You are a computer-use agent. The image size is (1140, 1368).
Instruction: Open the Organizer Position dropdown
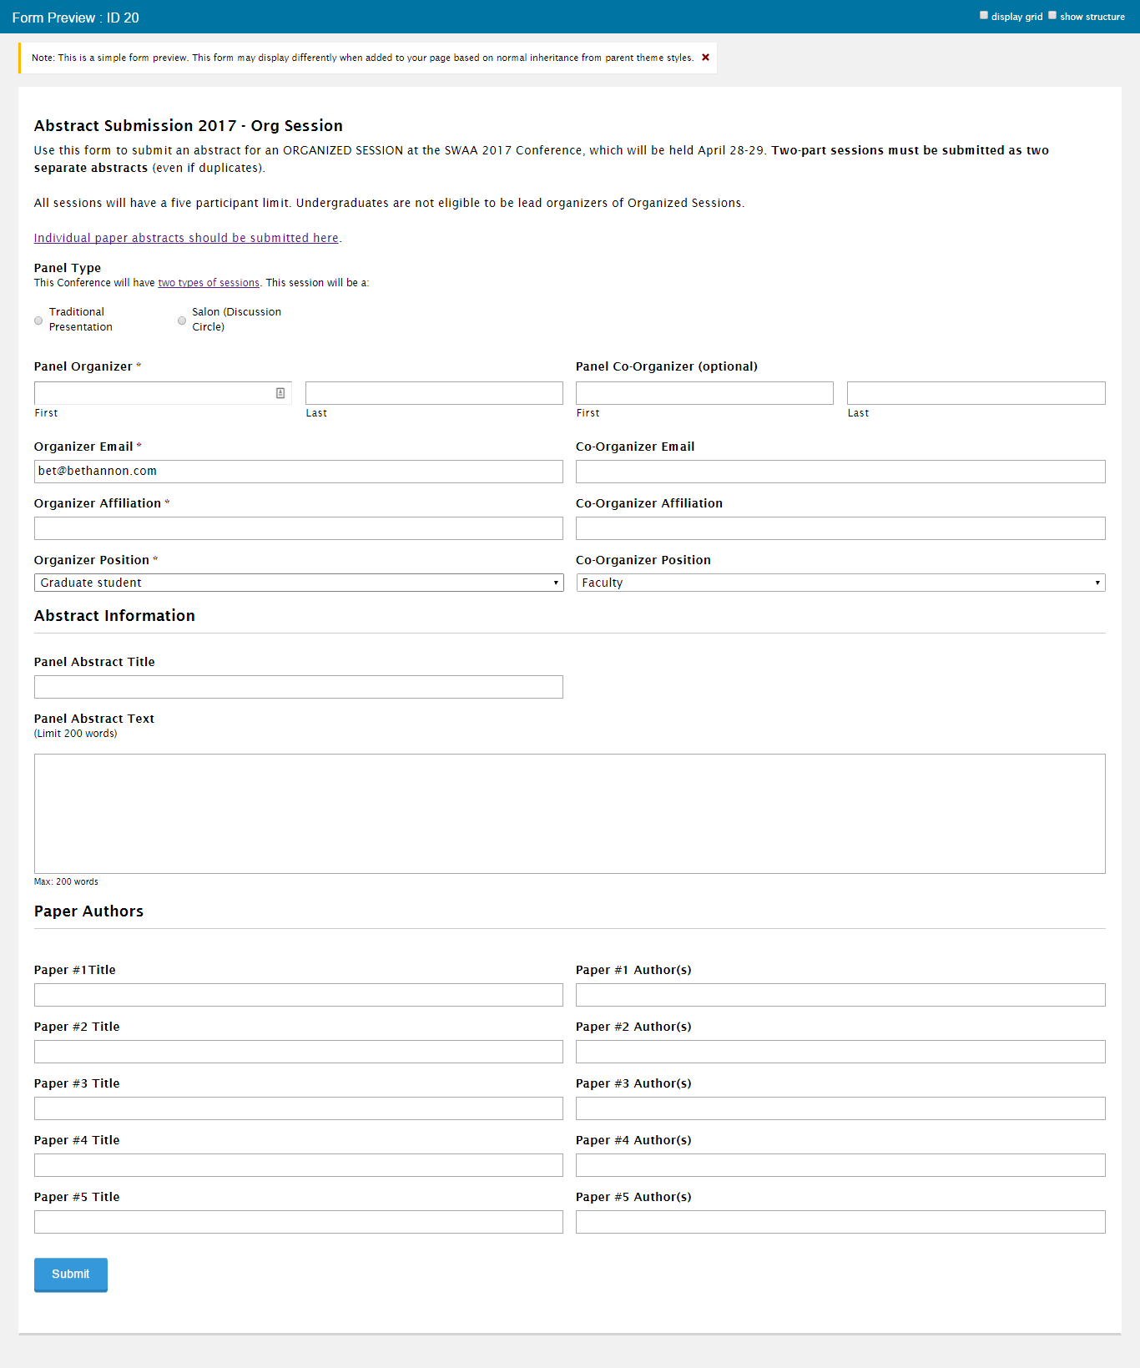pos(298,583)
